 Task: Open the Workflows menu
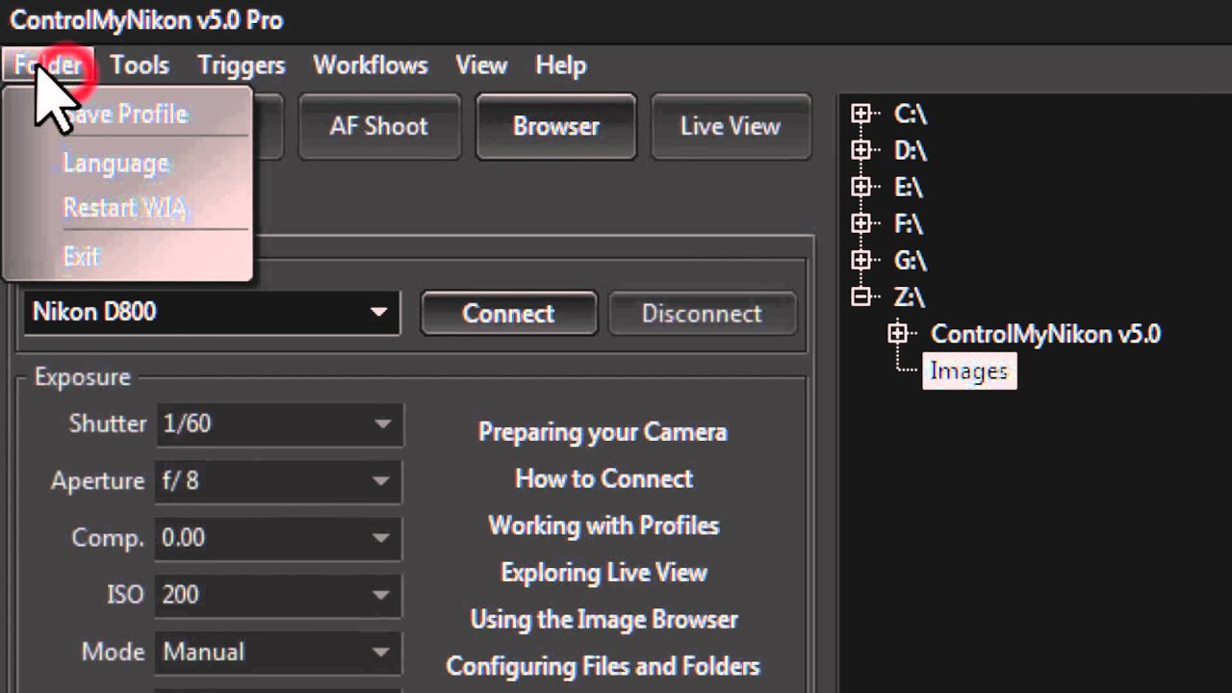[371, 65]
